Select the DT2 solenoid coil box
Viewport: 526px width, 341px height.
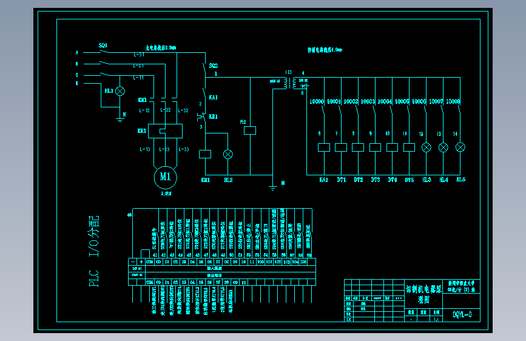point(358,147)
